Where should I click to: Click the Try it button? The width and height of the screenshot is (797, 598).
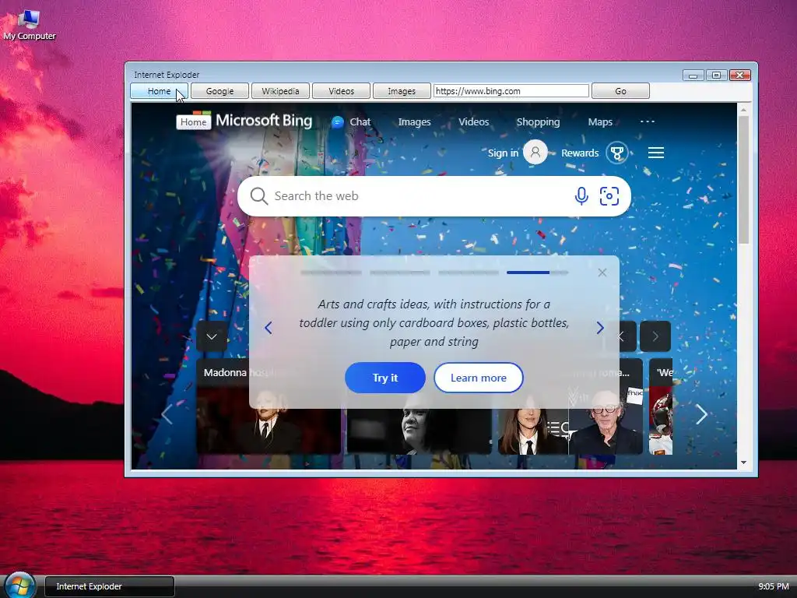(385, 378)
